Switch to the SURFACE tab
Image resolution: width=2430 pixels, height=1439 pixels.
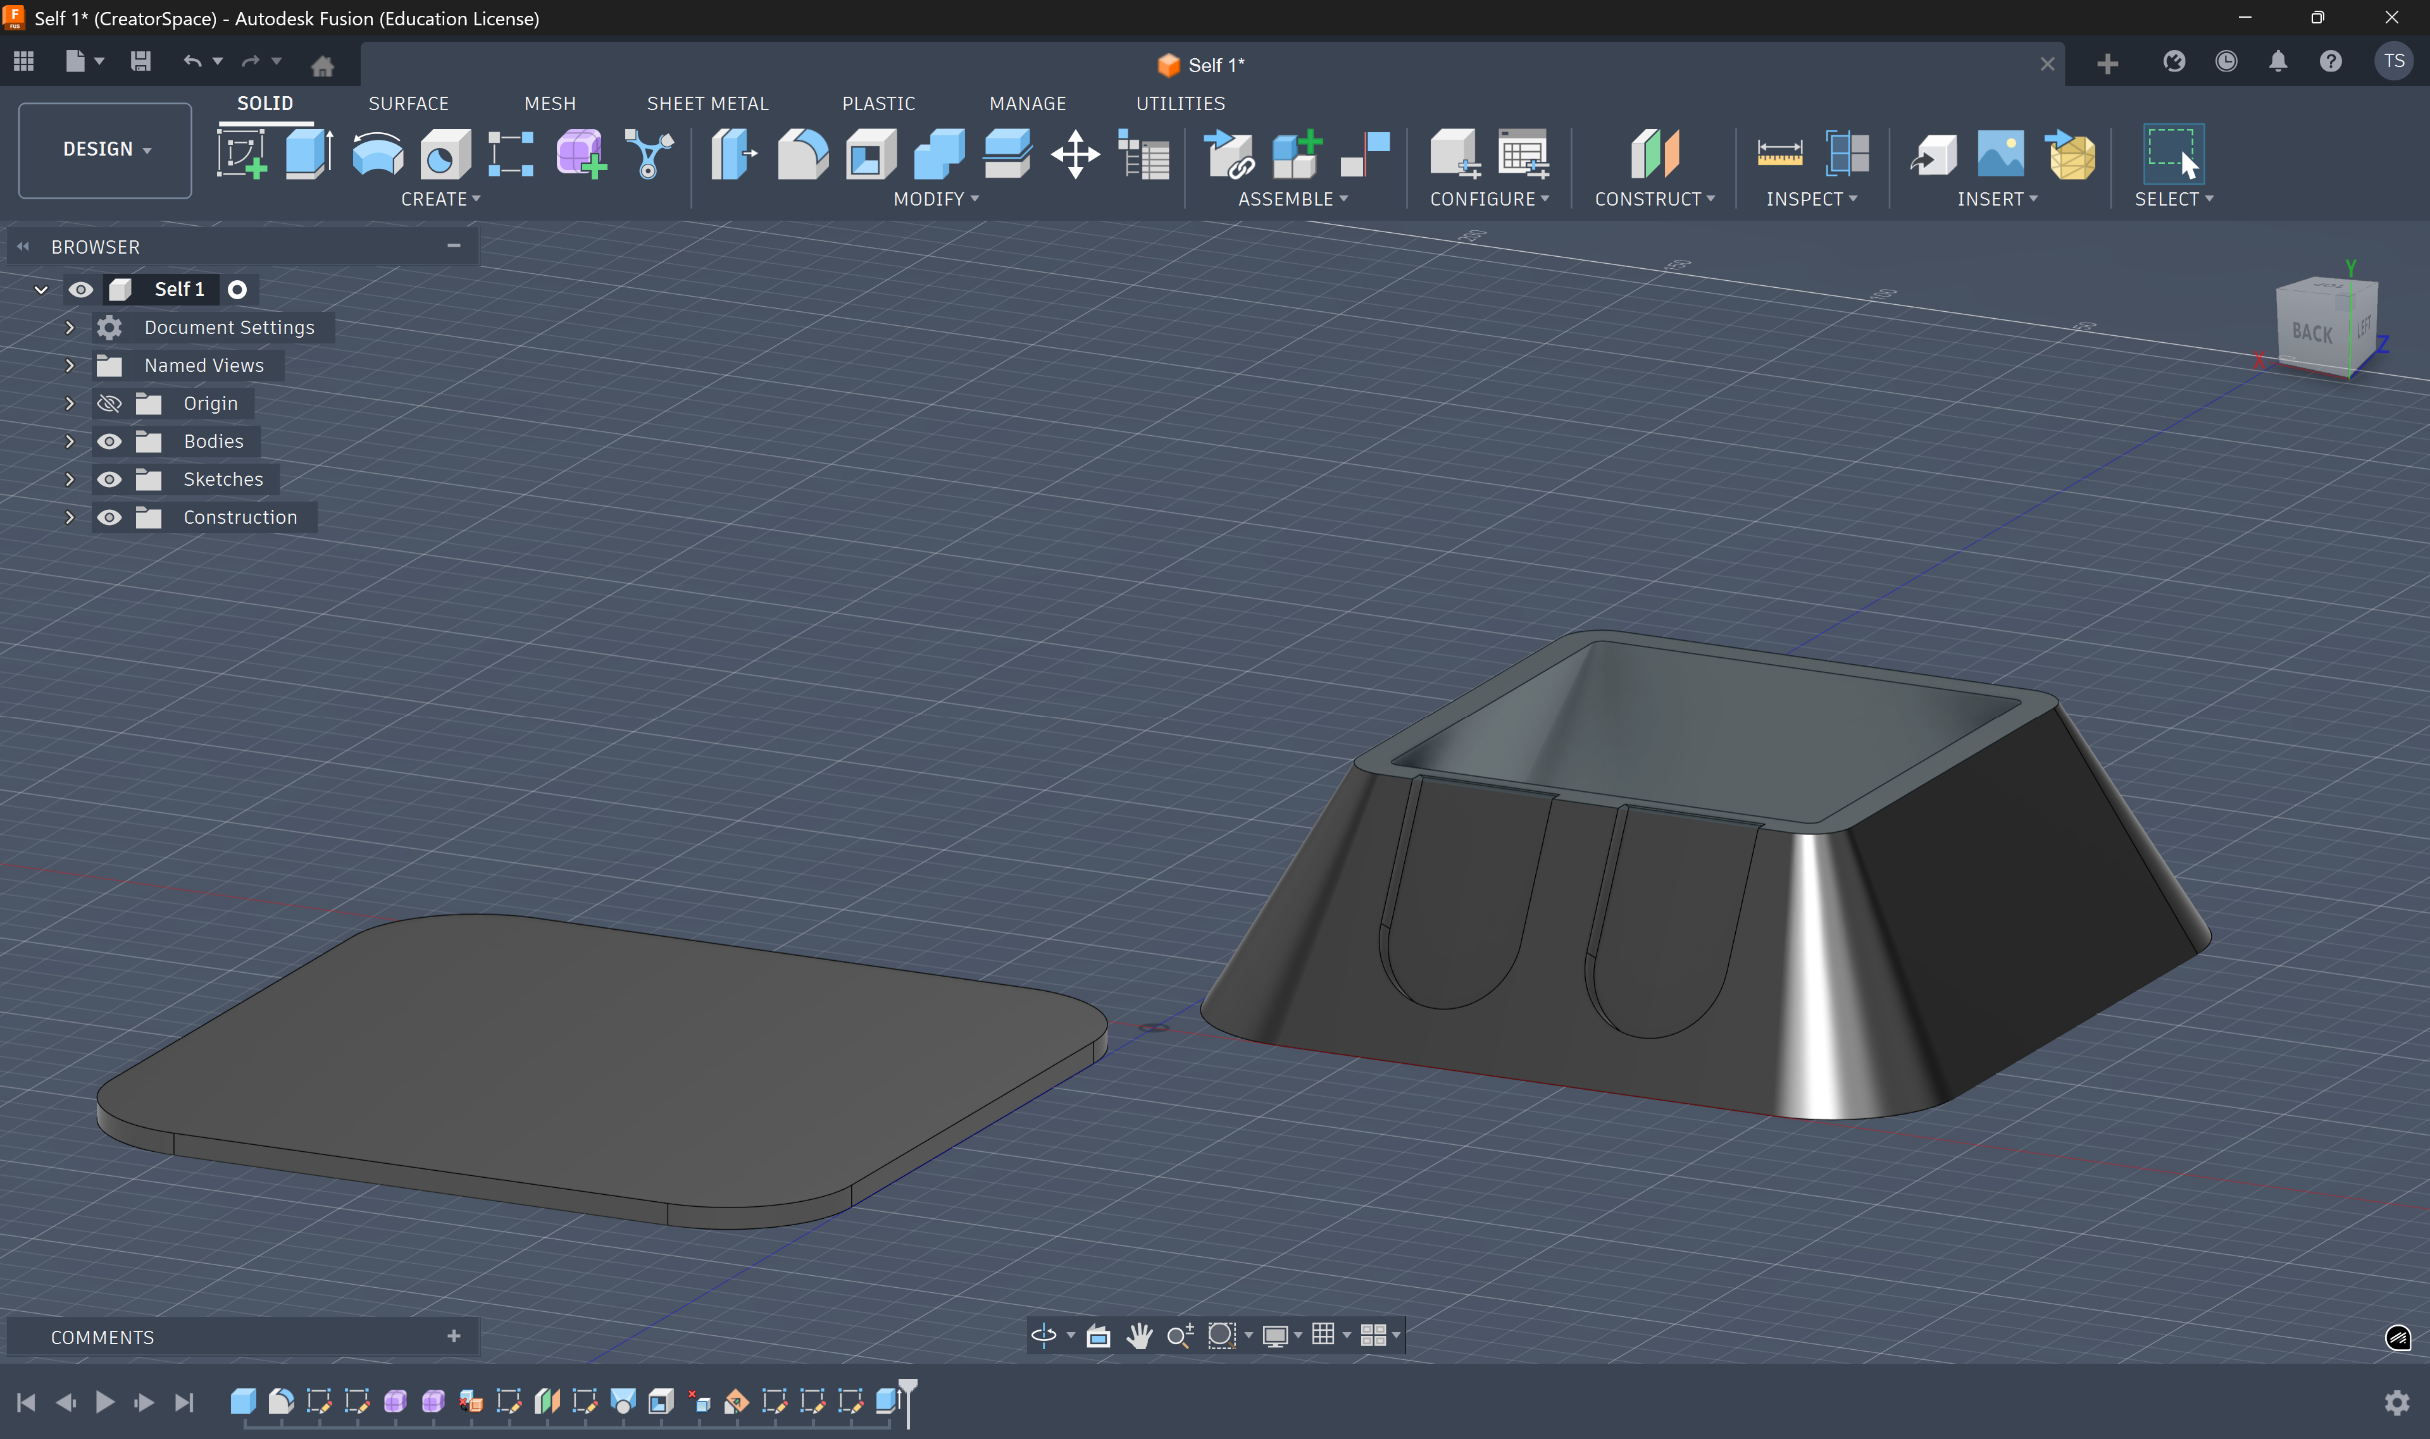coord(408,104)
